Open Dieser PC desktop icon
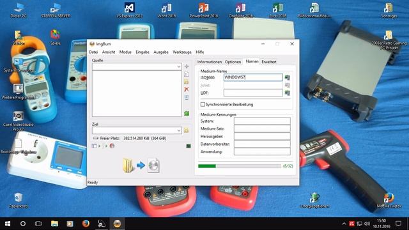 pyautogui.click(x=19, y=10)
